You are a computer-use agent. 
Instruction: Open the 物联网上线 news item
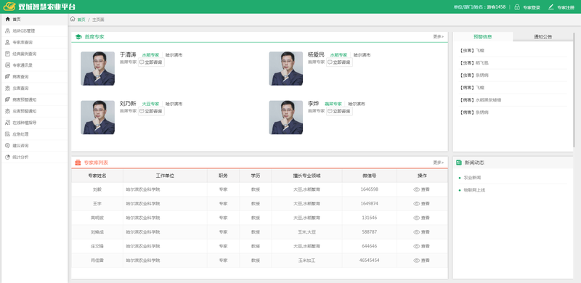pos(474,190)
